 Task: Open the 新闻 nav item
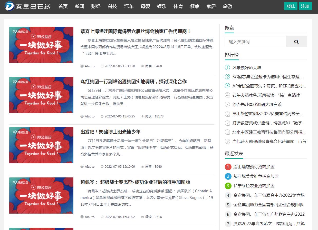tap(80, 6)
